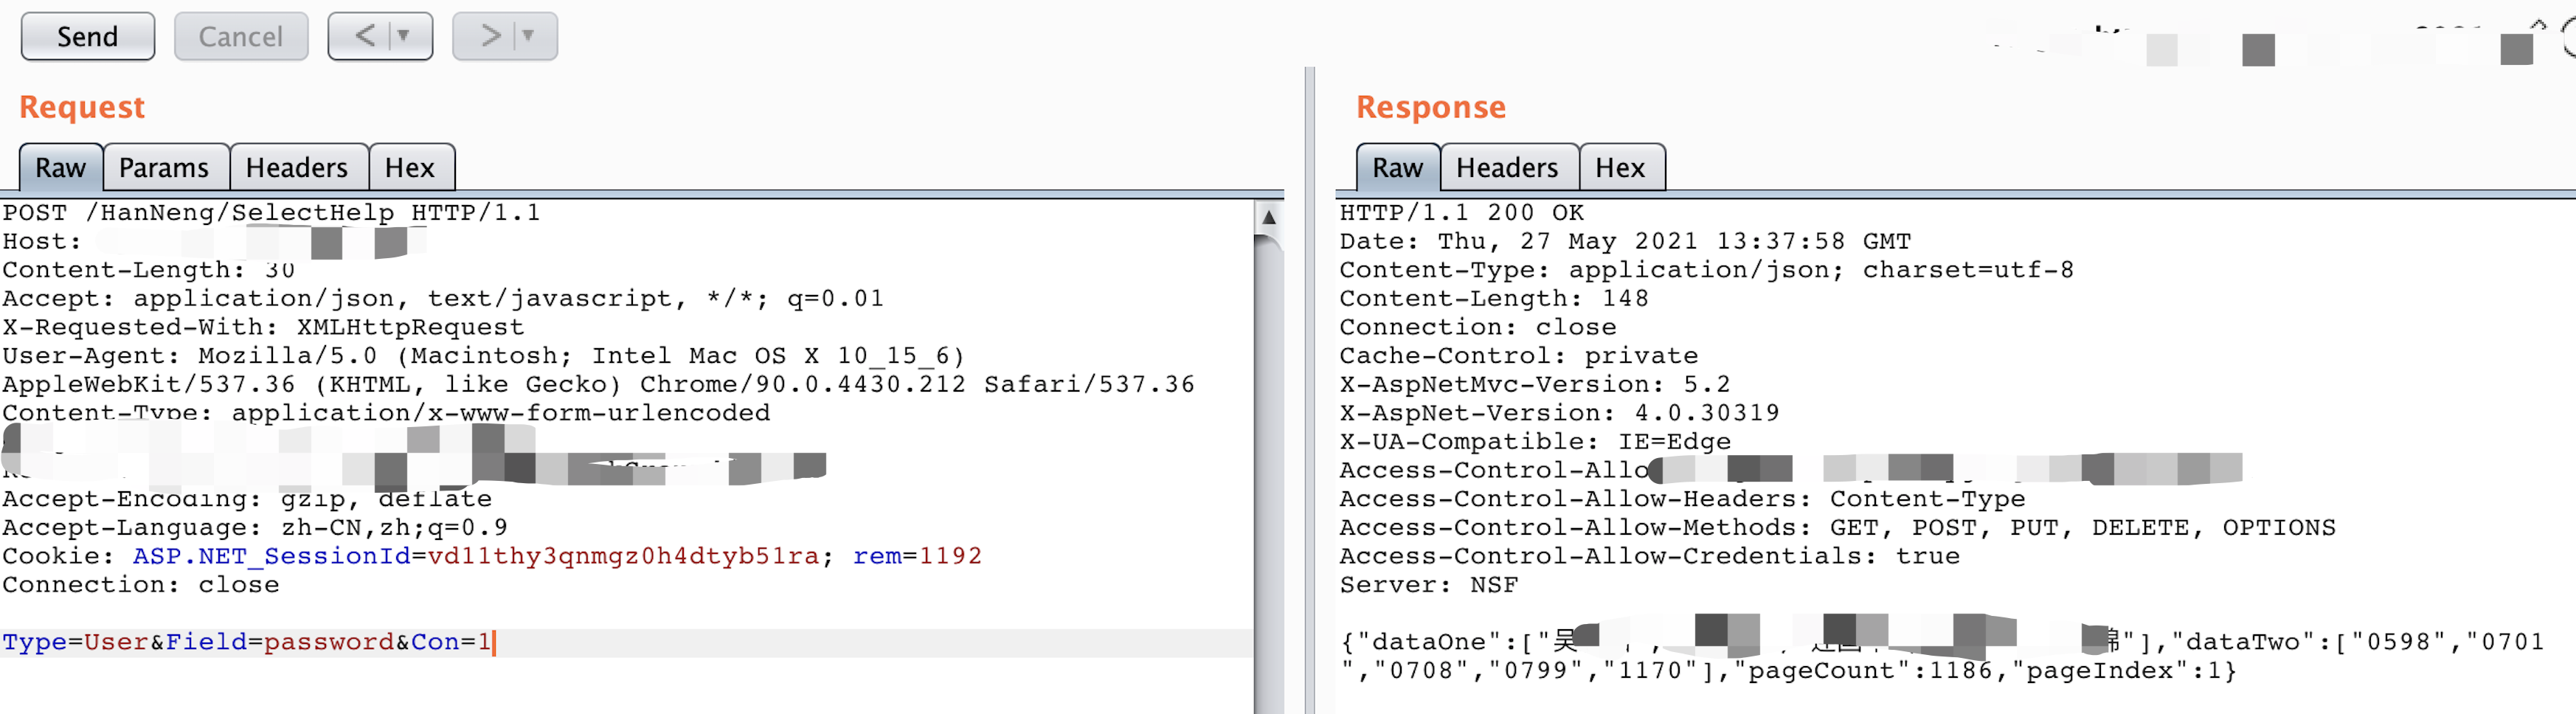
Task: Click the HTTP/1.1 200 OK status line
Action: point(1462,213)
